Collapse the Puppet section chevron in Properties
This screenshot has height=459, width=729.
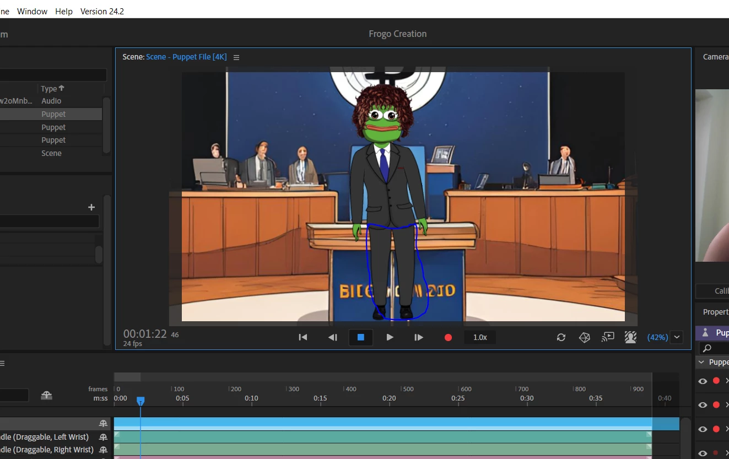point(701,362)
